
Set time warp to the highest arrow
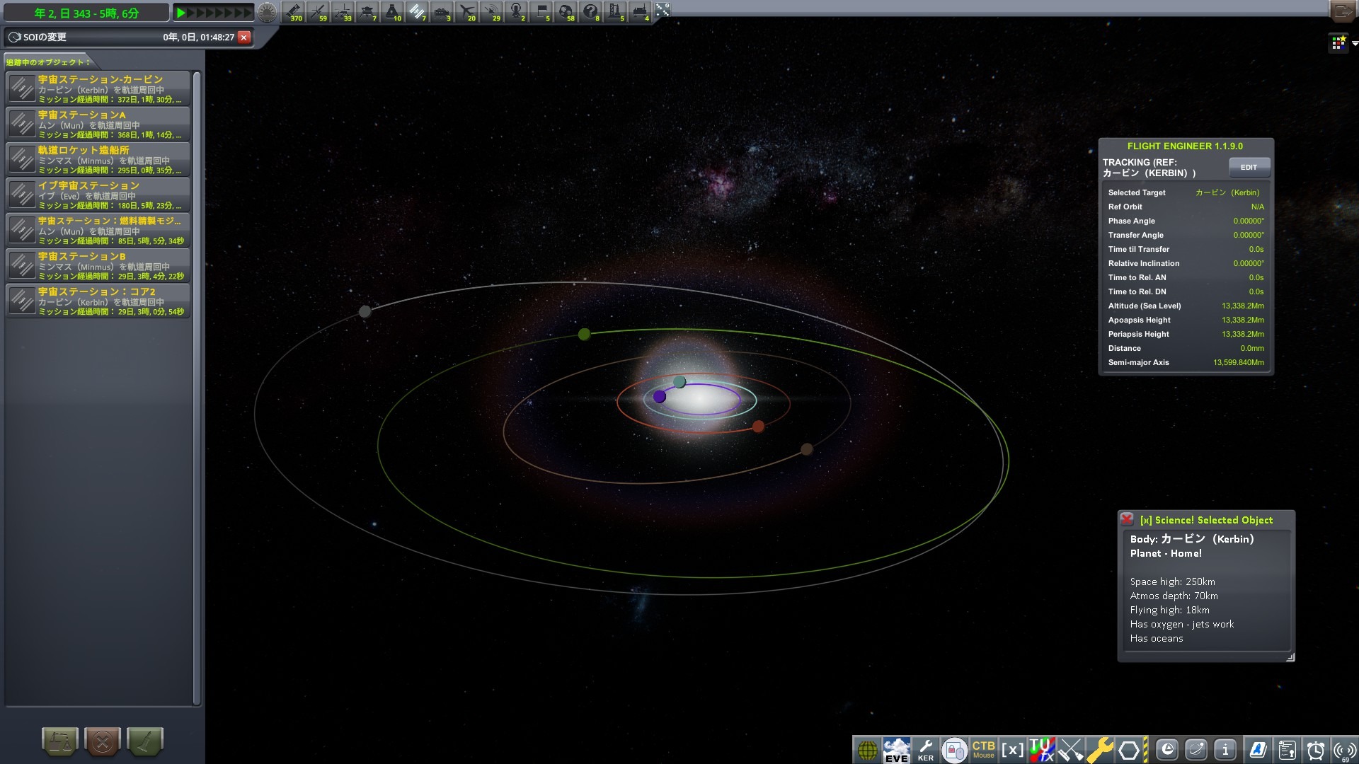(x=248, y=13)
